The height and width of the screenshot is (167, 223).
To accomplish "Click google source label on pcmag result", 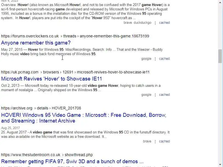I will pos(146,95).
